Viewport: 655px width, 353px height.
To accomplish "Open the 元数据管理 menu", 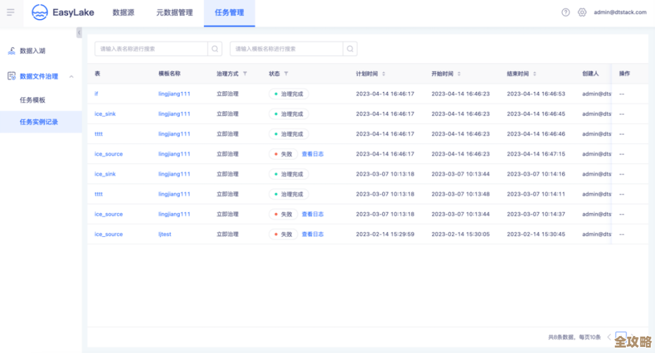I will coord(175,12).
